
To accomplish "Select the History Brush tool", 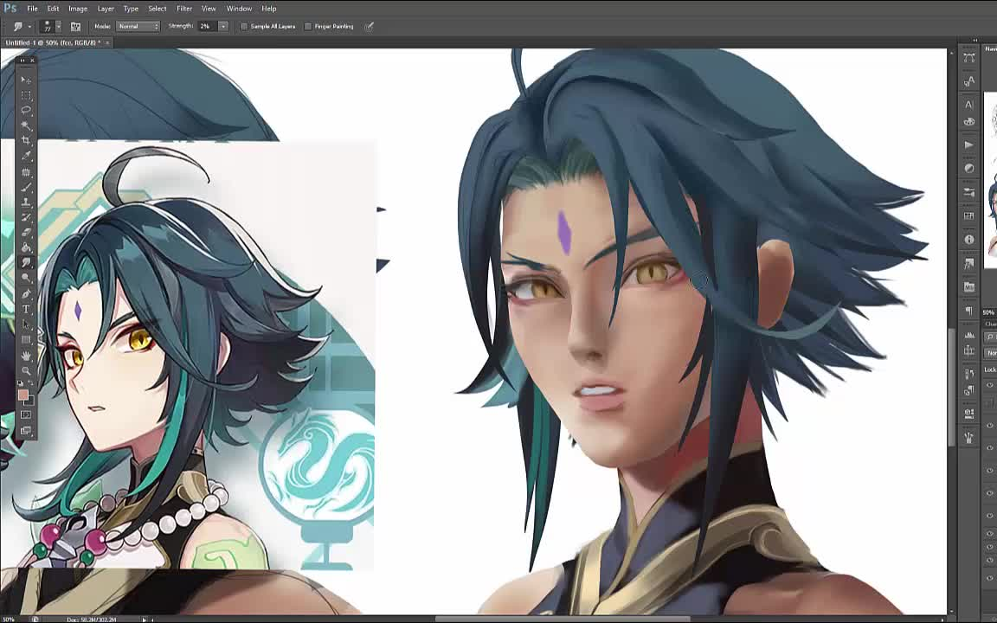I will [26, 218].
